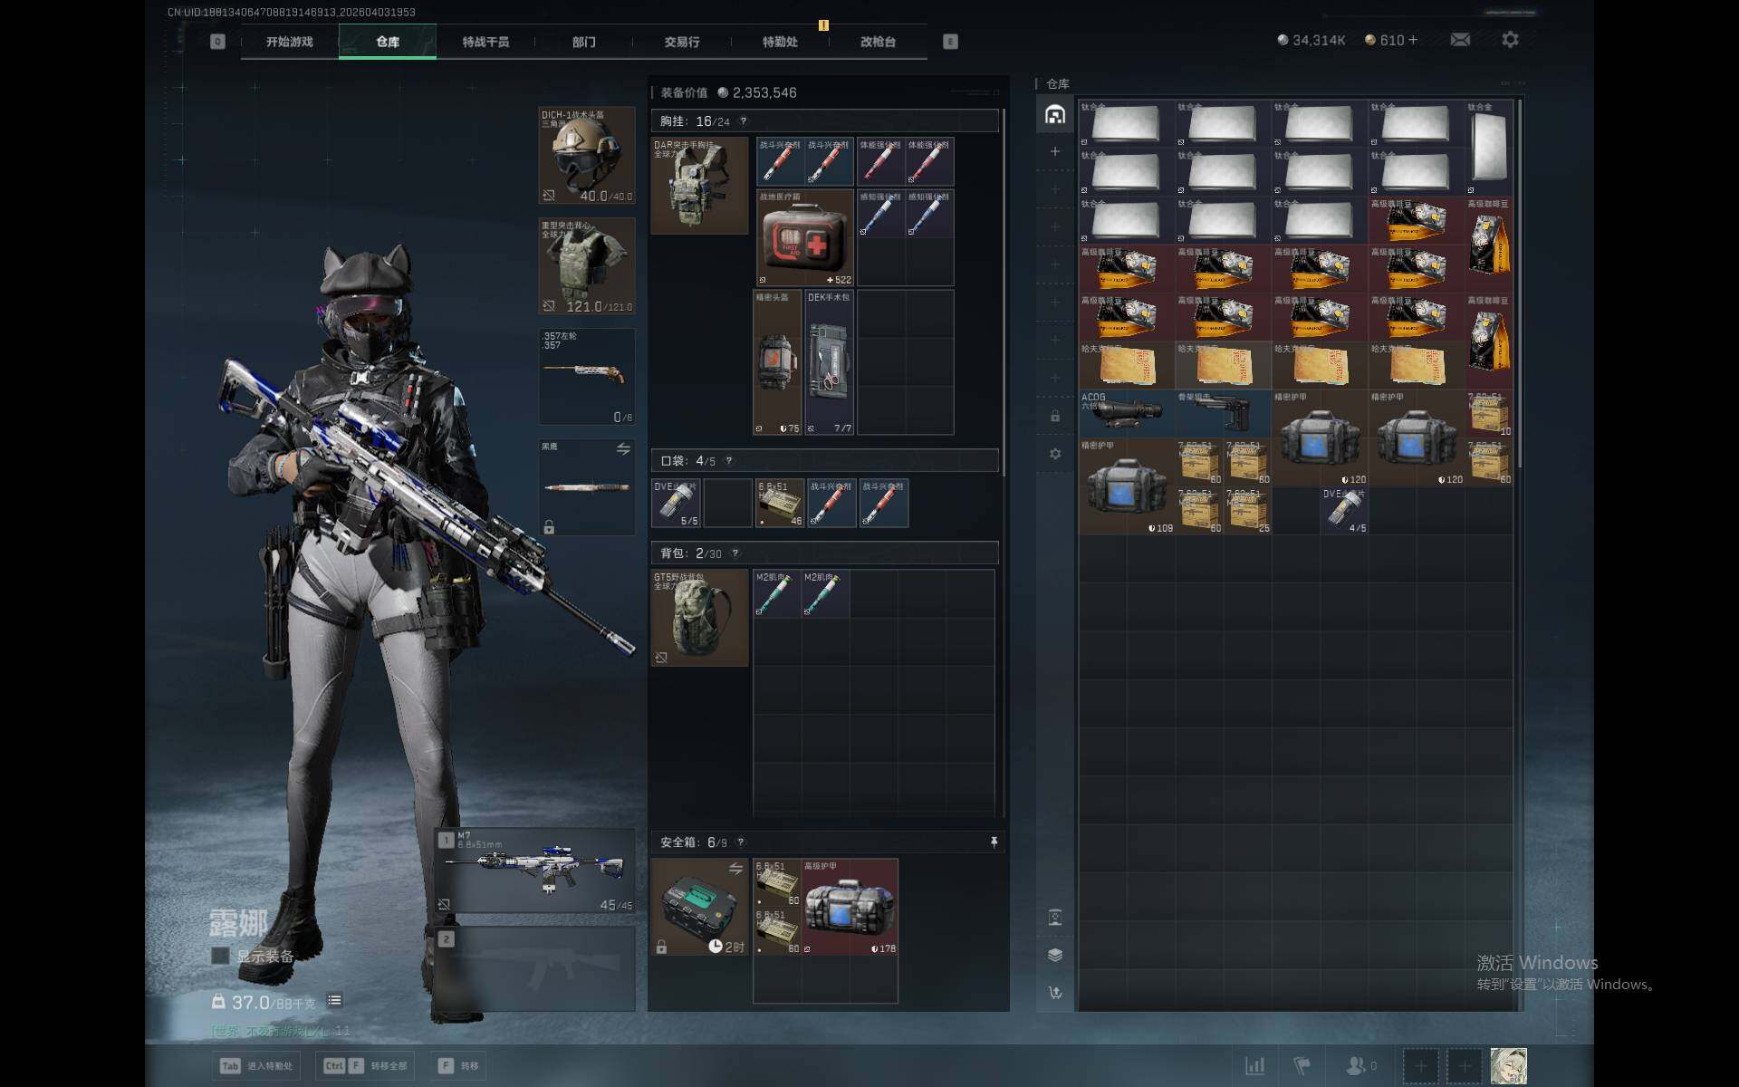Screen dimensions: 1739x1087
Task: Switch to the 交易行 tab
Action: tap(681, 42)
